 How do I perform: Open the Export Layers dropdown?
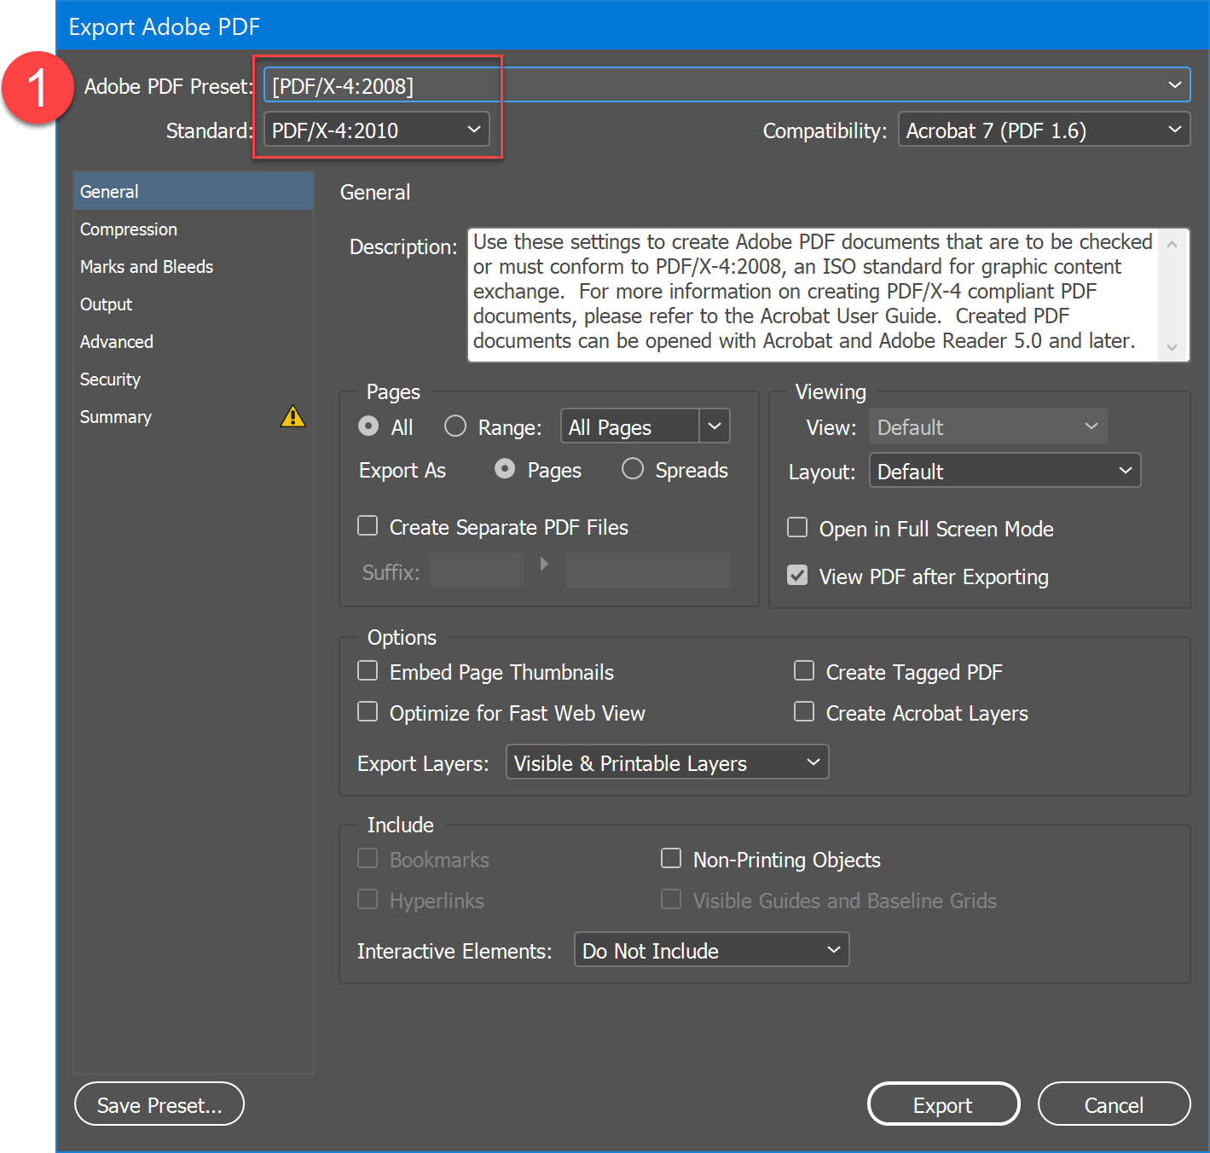coord(813,762)
